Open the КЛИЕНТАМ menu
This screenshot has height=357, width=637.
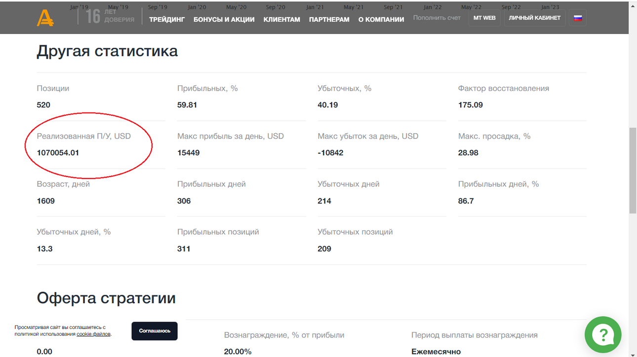[x=282, y=19]
